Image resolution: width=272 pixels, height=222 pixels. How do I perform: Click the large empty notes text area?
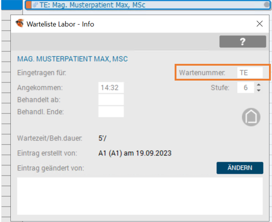(x=140, y=196)
